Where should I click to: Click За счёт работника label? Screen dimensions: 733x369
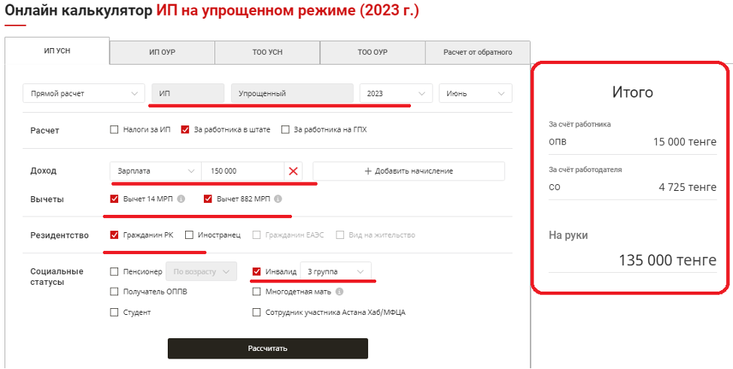point(579,124)
